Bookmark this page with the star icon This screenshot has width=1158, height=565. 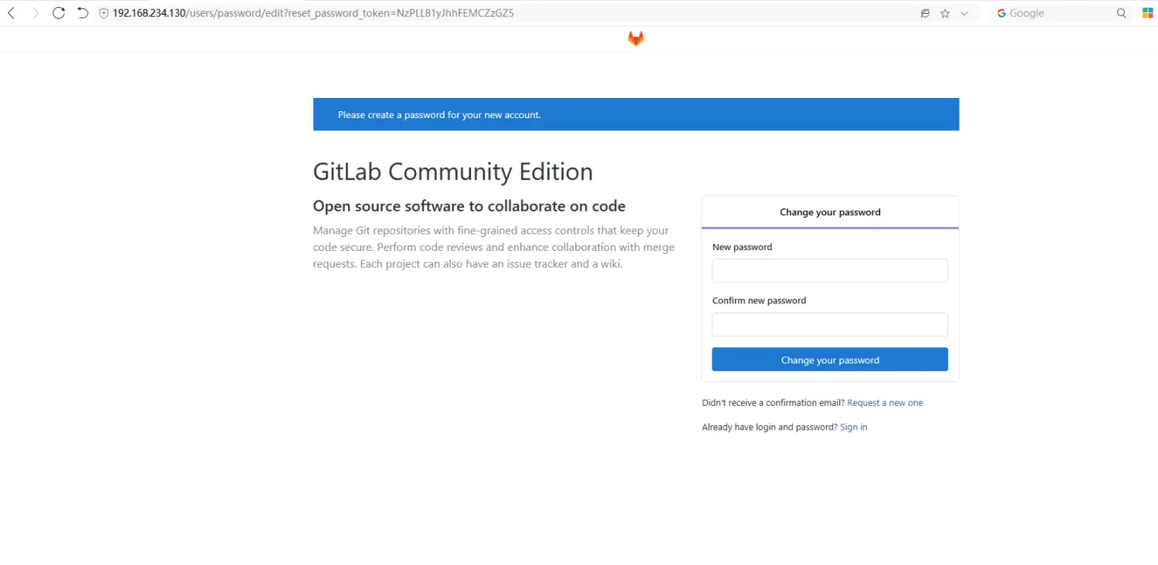point(943,12)
